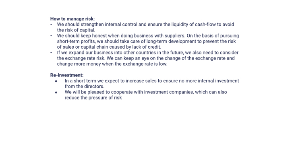The width and height of the screenshot is (290, 163).
Task: Click the text "the risk of capital."
Action: click(x=76, y=30)
